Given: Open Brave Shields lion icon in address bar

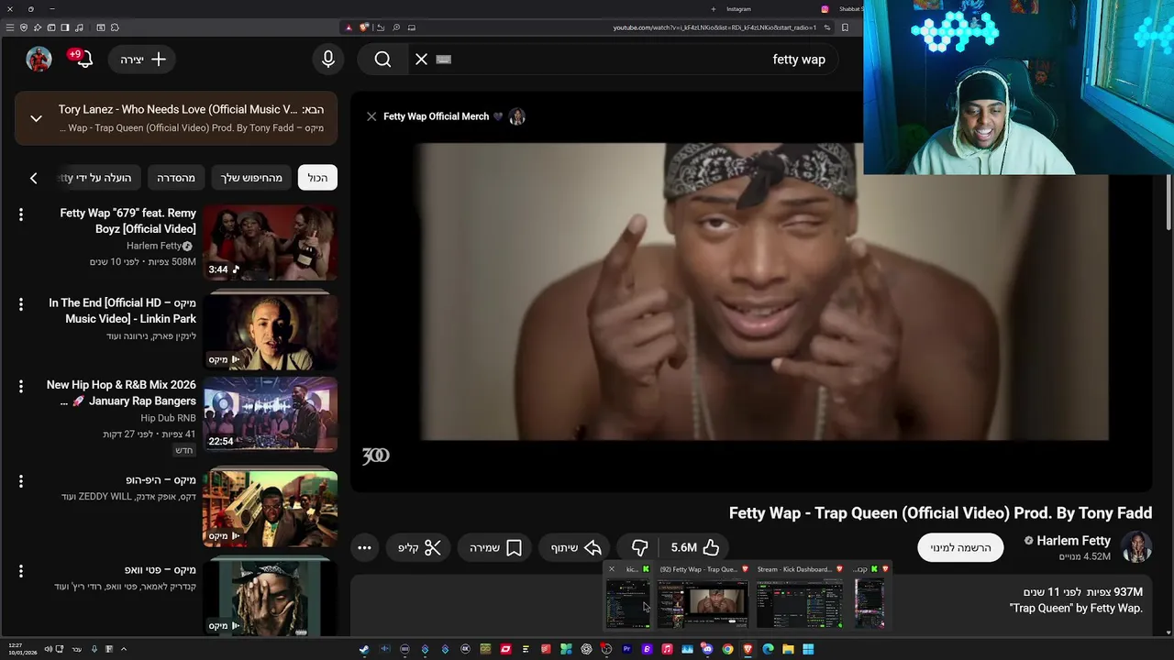Looking at the screenshot, I should coord(363,27).
